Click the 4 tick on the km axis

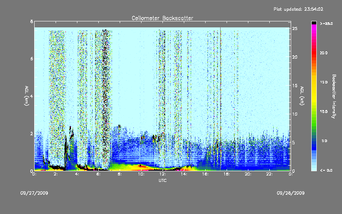coord(32,96)
